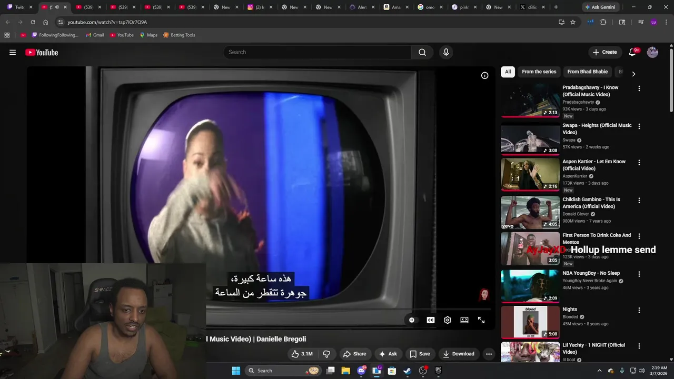
Task: Open the Windows Start menu
Action: (236, 371)
